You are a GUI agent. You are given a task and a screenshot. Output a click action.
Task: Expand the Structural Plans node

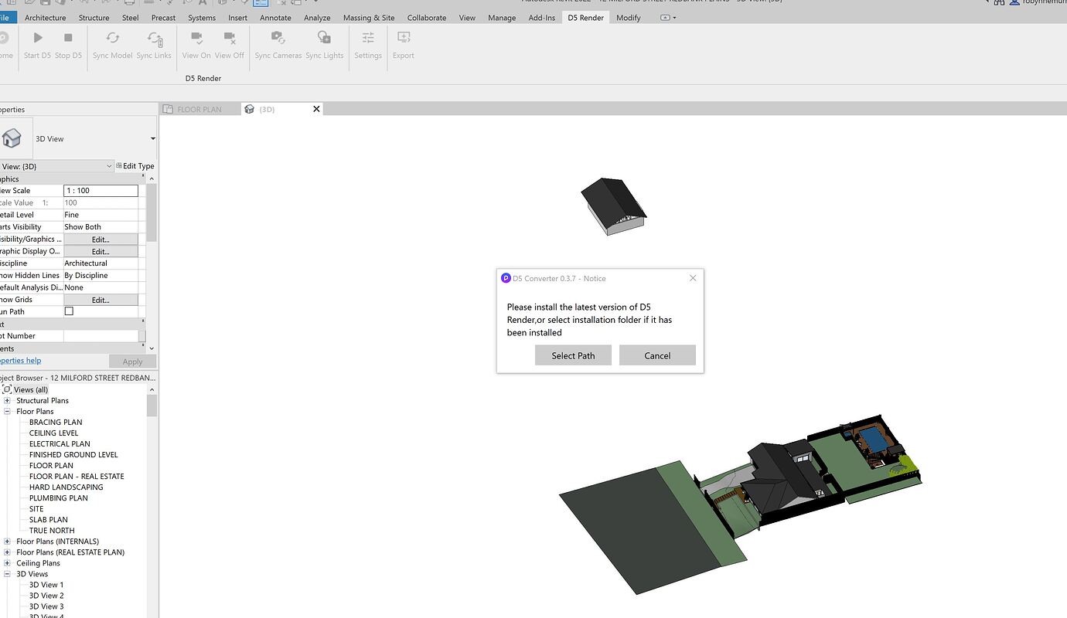point(7,401)
